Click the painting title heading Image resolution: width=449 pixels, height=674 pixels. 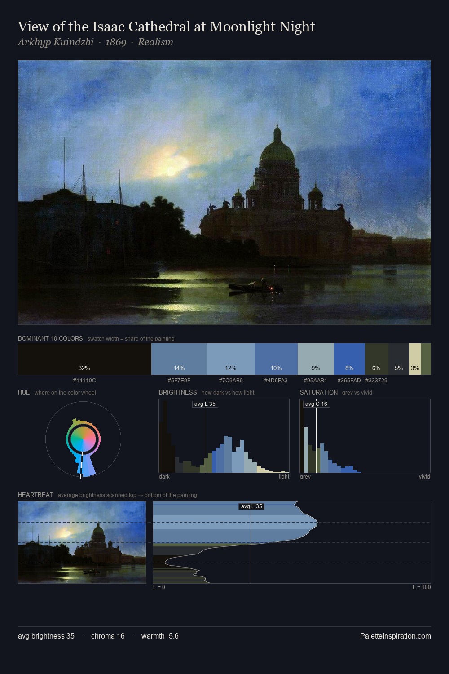pyautogui.click(x=166, y=27)
